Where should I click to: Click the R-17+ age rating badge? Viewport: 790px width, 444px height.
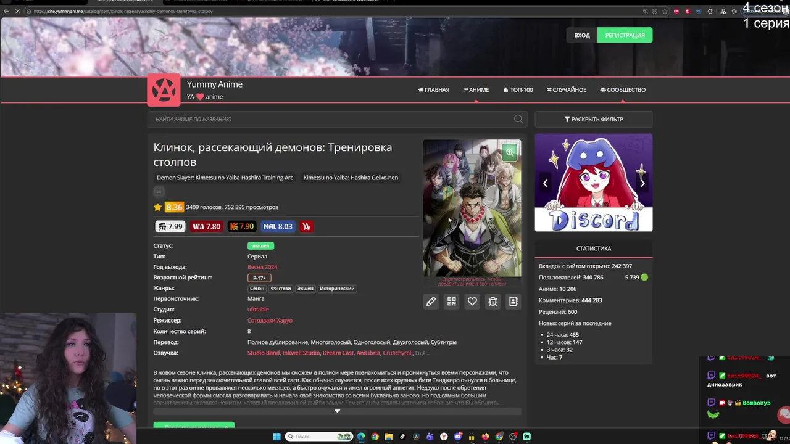[x=259, y=277]
